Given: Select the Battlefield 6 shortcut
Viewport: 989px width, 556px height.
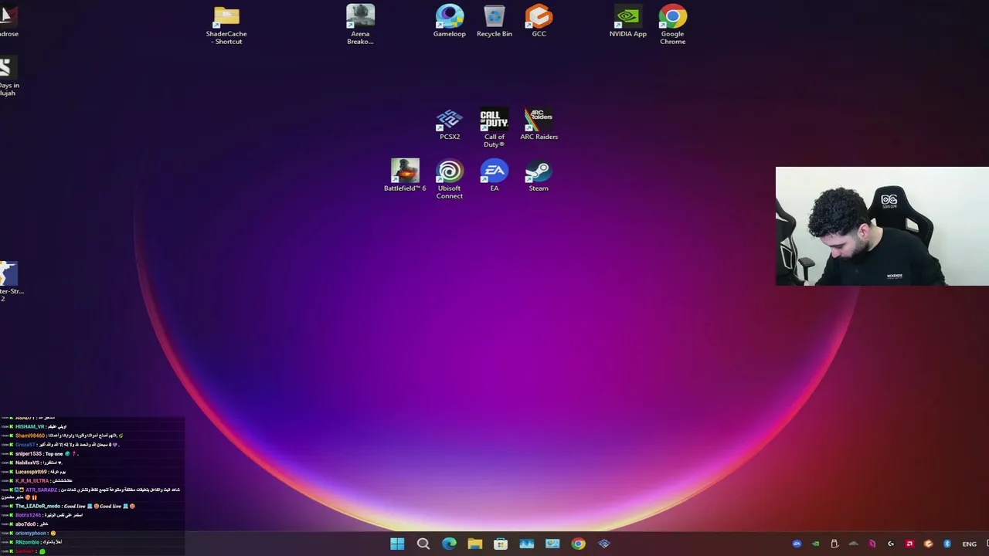Looking at the screenshot, I should (x=405, y=175).
